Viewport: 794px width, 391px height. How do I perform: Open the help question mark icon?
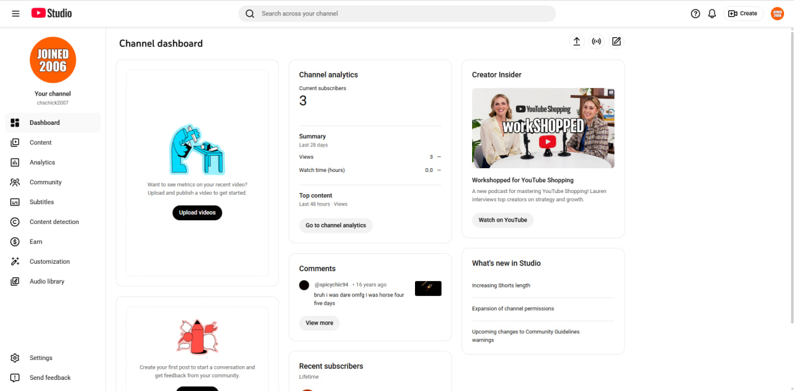(x=695, y=14)
